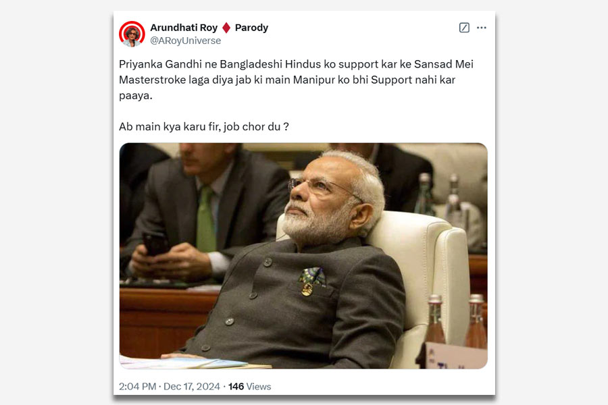
Task: Open the attached photo in the tweet
Action: point(303,256)
